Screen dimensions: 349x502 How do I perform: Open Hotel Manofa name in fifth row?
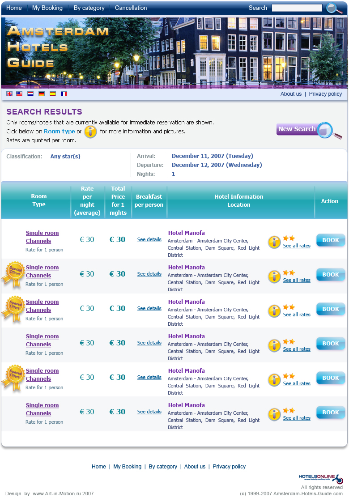(186, 371)
